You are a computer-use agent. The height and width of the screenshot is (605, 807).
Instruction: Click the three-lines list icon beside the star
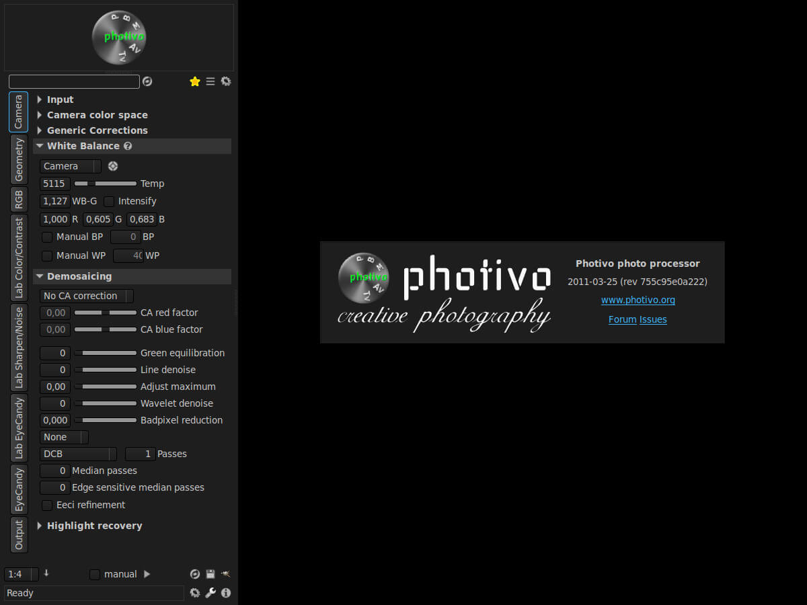click(x=210, y=81)
